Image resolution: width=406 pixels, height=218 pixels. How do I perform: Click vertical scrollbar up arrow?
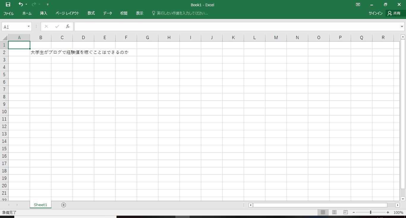(403, 37)
